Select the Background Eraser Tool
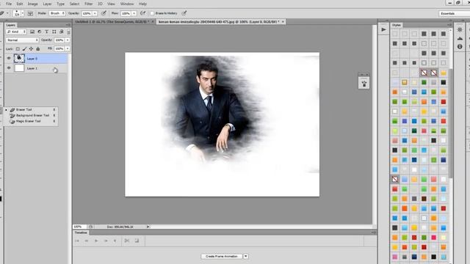 point(31,115)
